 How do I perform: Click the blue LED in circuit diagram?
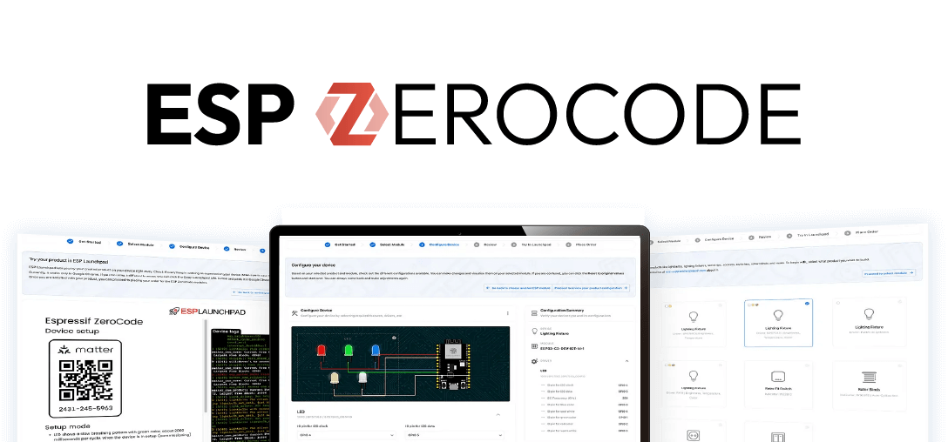tap(376, 349)
